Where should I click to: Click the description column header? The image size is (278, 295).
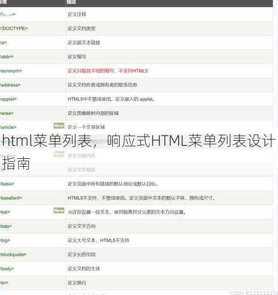click(x=71, y=2)
